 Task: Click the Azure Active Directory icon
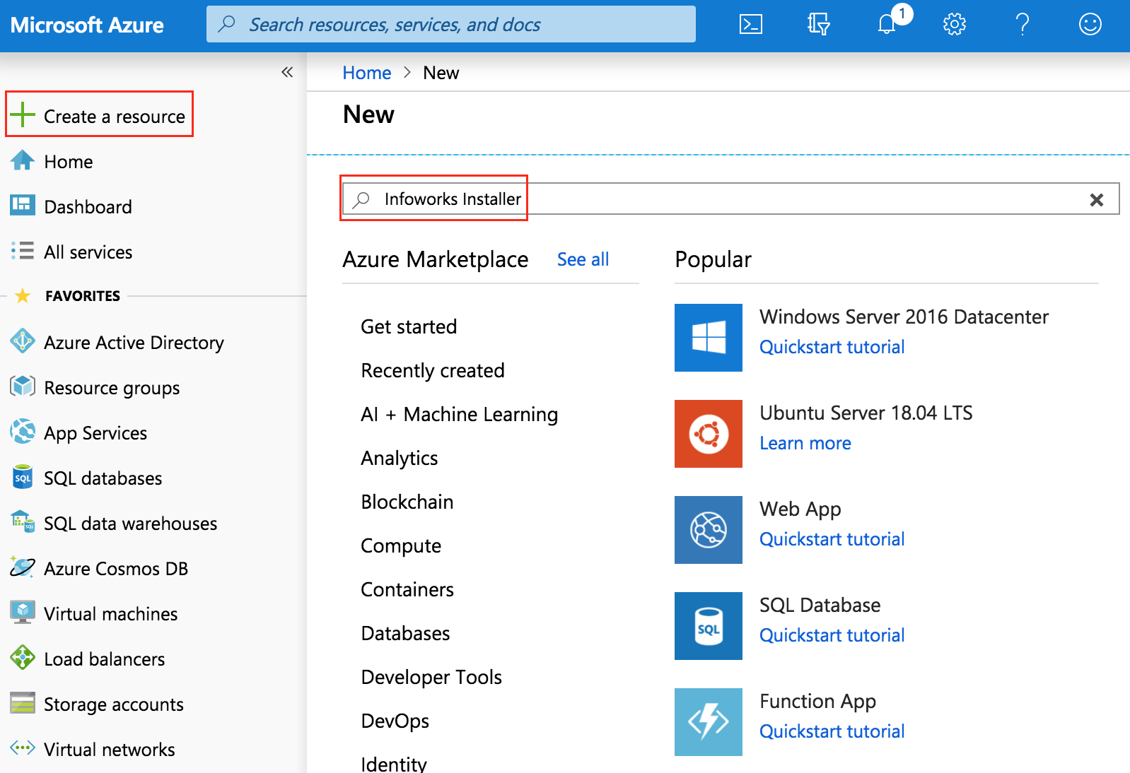(x=23, y=341)
